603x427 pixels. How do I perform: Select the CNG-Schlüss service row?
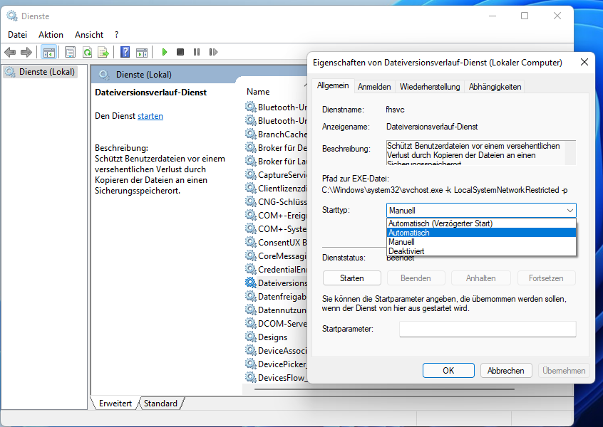pyautogui.click(x=276, y=201)
